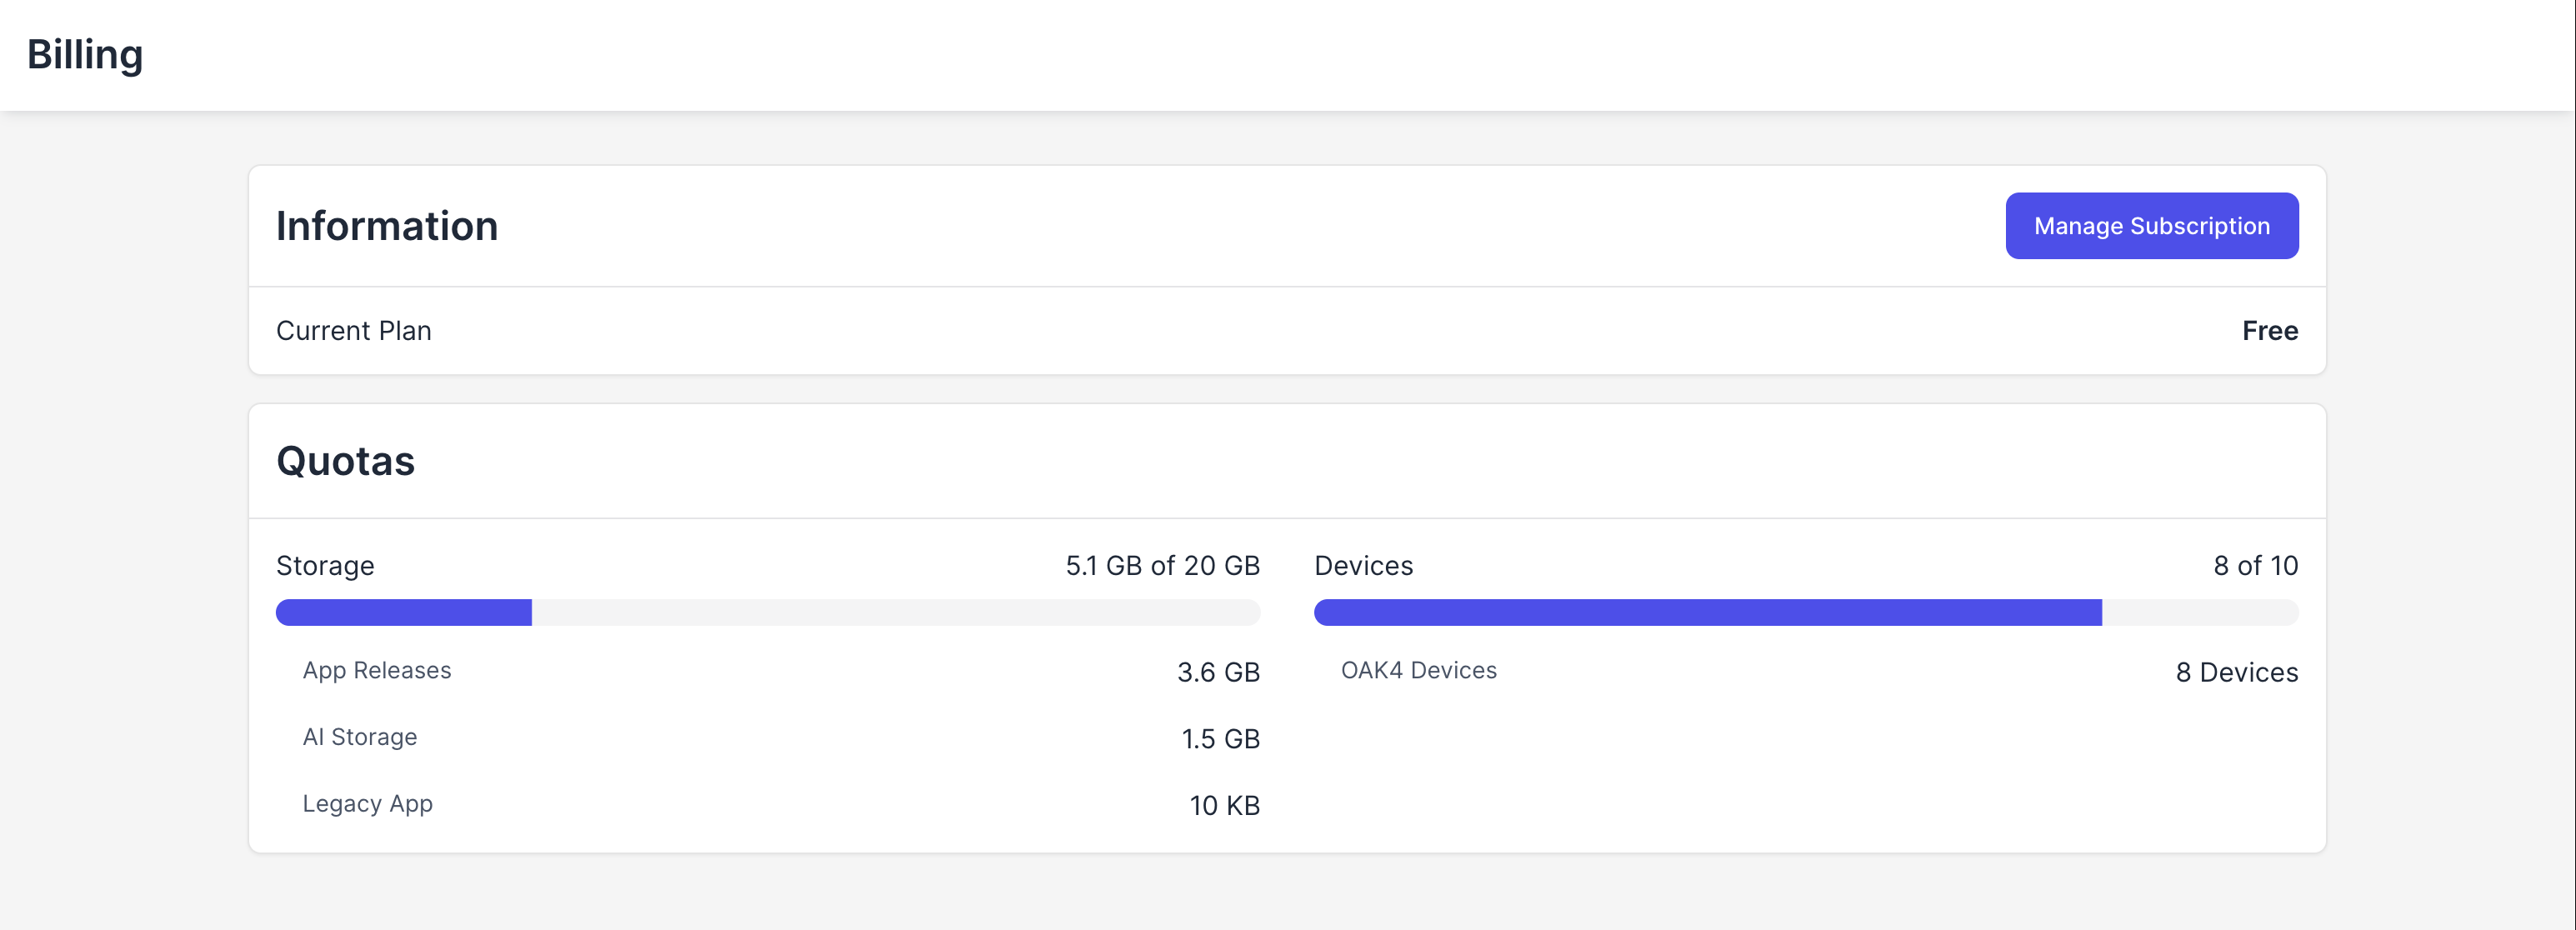
Task: Click the Free plan value
Action: click(x=2270, y=331)
